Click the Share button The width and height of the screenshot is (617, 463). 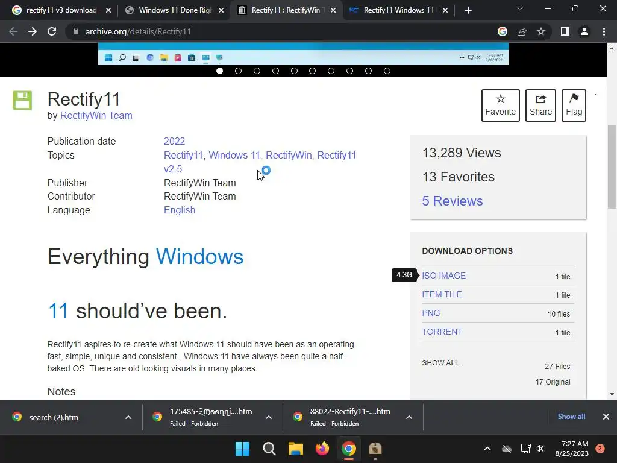540,105
